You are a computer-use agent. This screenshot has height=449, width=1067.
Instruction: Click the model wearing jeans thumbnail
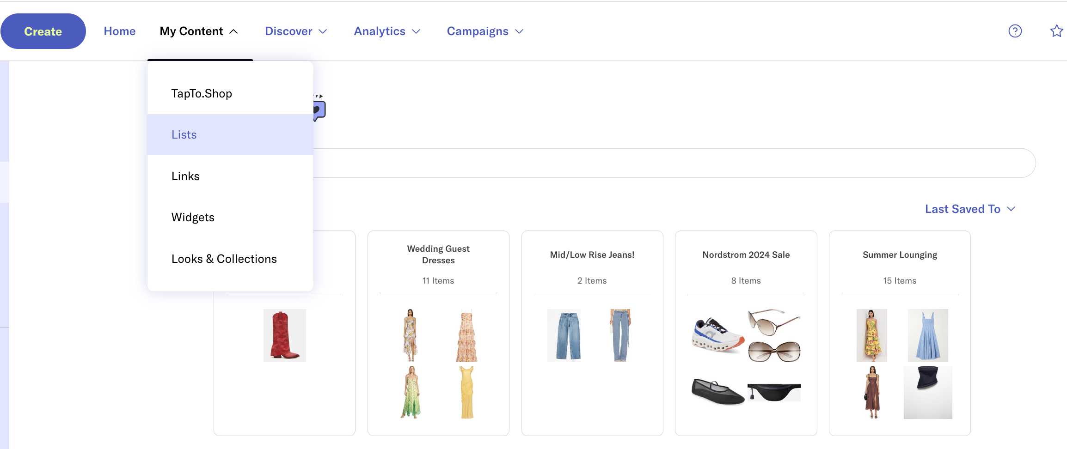point(620,335)
